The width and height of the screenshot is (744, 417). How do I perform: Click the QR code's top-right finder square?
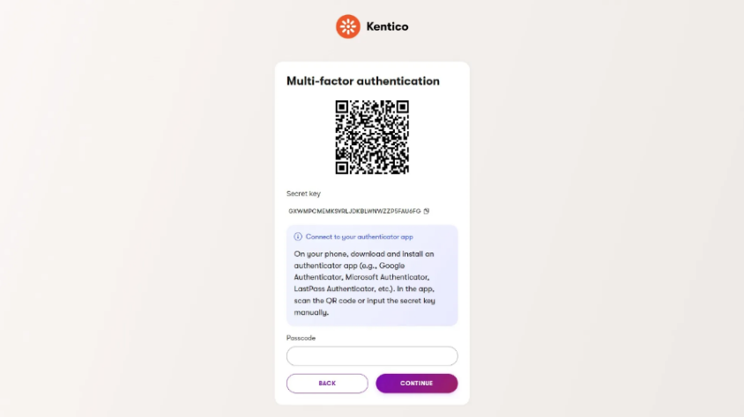pos(402,107)
